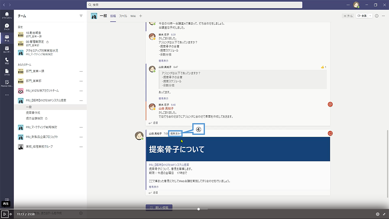The image size is (389, 219).
Task: Open pinned channel 10.勤怠報告
Action: pyautogui.click(x=51, y=35)
